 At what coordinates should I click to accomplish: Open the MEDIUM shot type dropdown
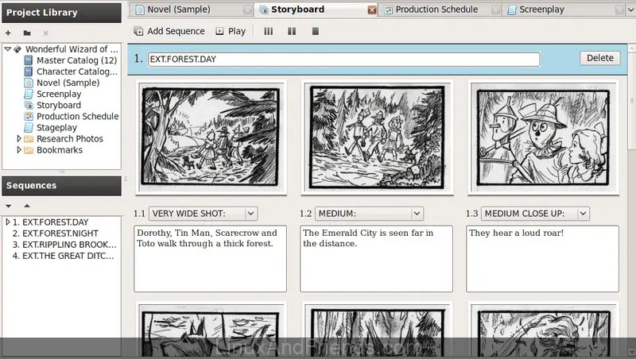369,214
